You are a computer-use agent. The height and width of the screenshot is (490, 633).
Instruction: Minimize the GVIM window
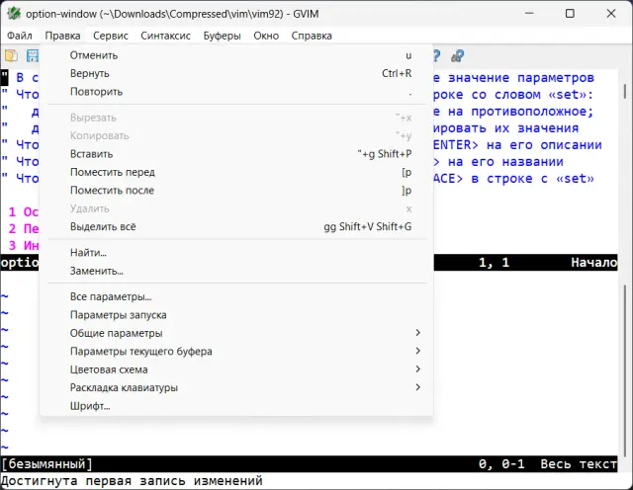click(x=529, y=13)
